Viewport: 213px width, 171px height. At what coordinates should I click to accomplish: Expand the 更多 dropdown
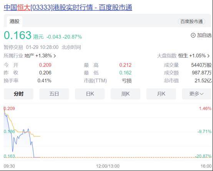coord(197,94)
